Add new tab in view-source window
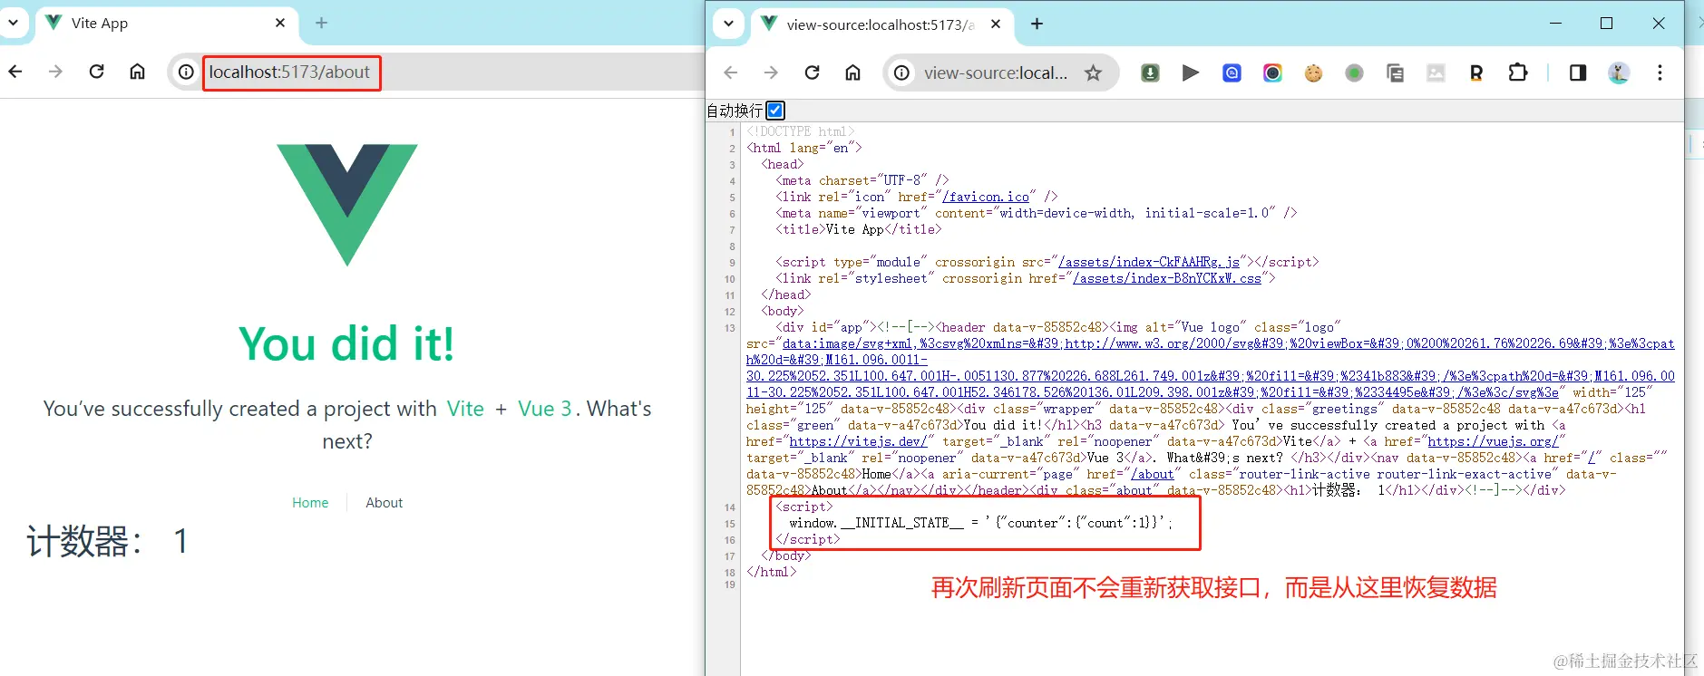The height and width of the screenshot is (676, 1704). (1037, 24)
